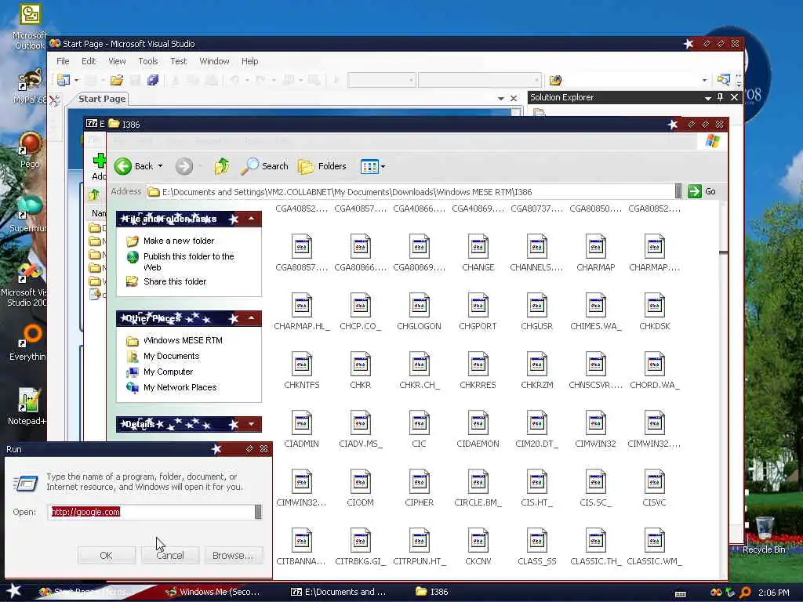
Task: Open the Test menu in Visual Studio
Action: coord(178,61)
